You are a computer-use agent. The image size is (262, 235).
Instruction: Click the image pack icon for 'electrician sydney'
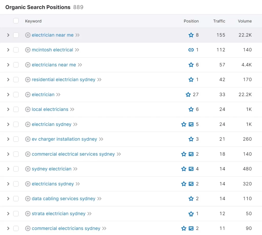point(191,124)
